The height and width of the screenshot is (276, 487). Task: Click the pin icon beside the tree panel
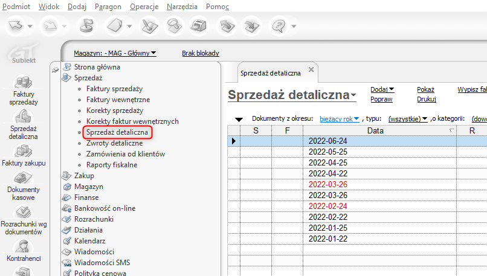(55, 70)
